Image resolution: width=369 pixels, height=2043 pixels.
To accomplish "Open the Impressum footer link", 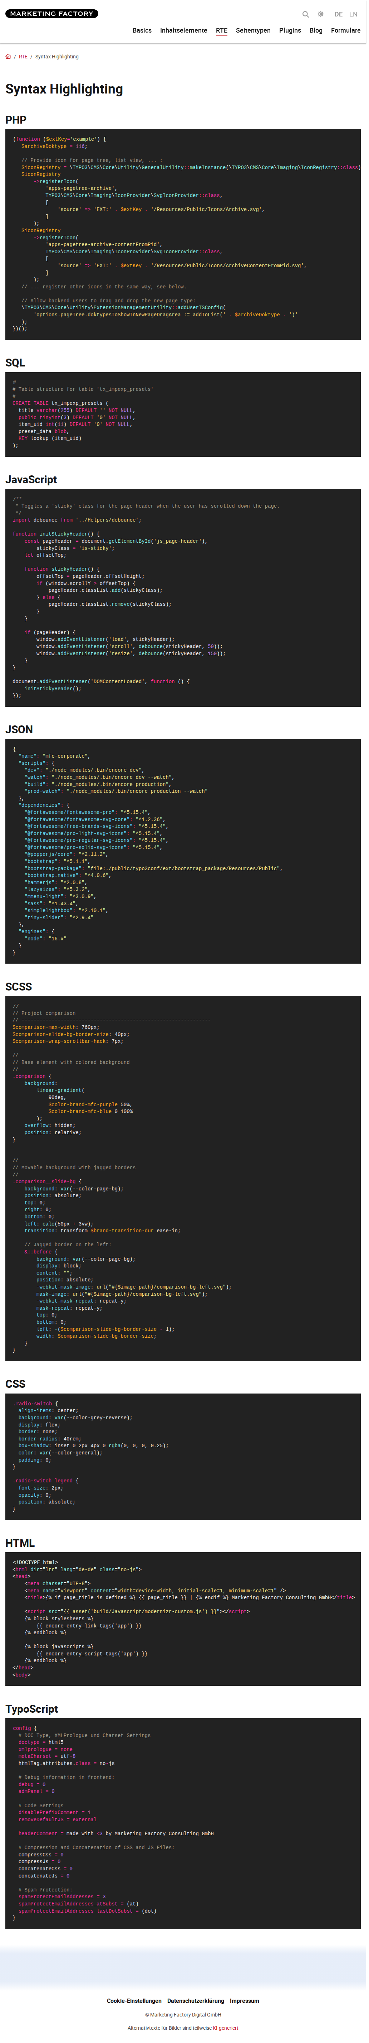I will point(245,2001).
